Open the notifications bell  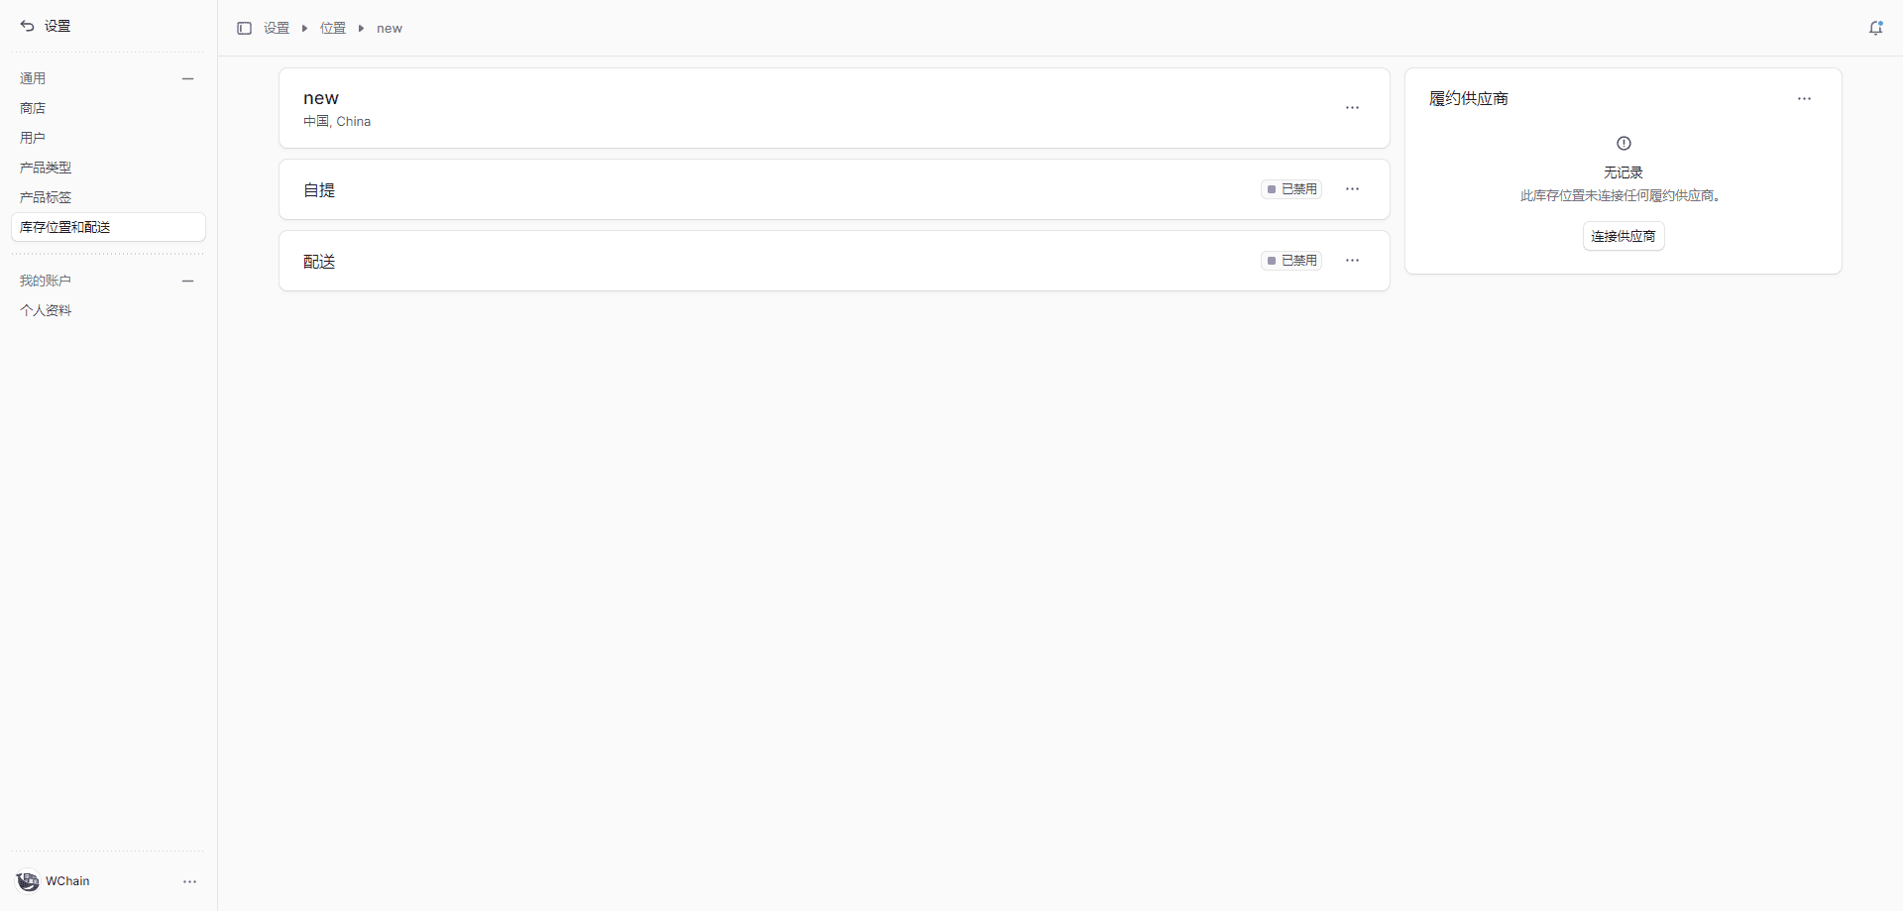(1875, 29)
